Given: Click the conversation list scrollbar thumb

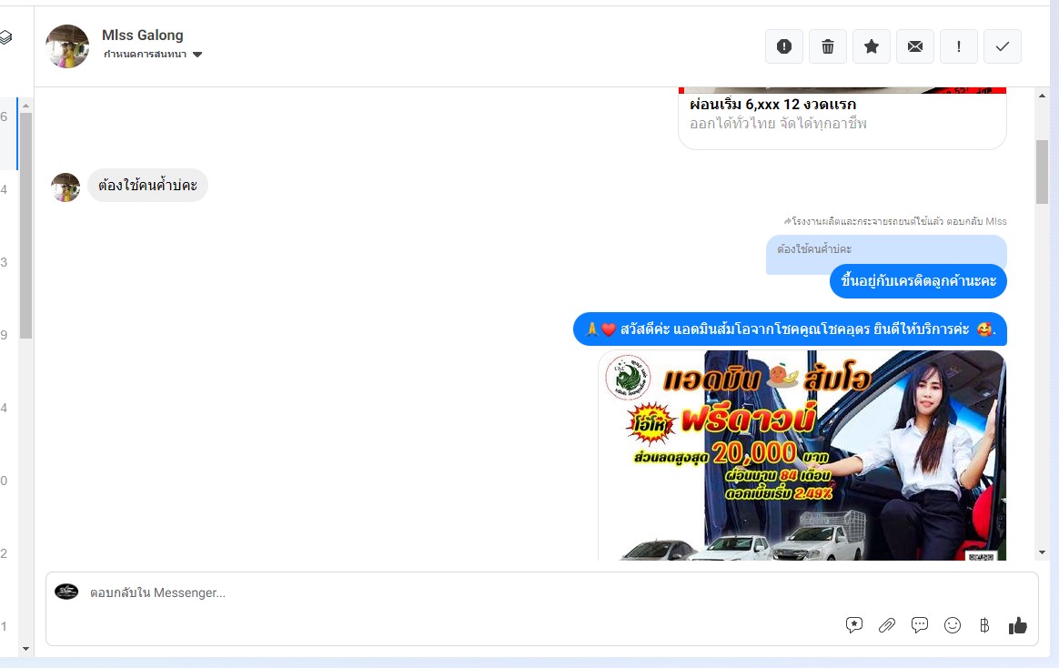Looking at the screenshot, I should pos(25,226).
